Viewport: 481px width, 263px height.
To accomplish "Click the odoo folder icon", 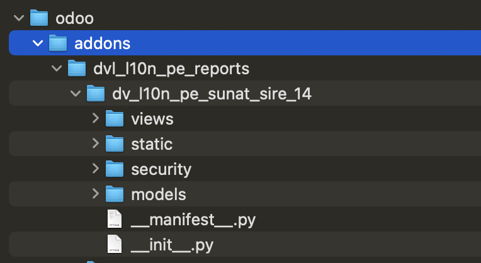I will [39, 18].
